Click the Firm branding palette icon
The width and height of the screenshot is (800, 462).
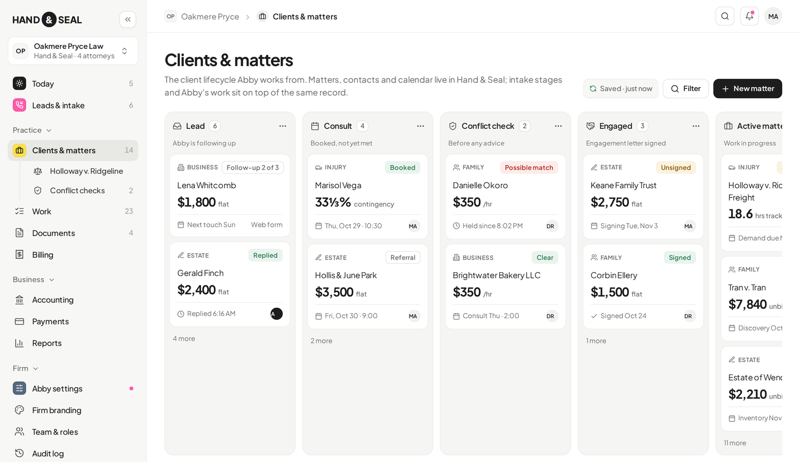click(x=19, y=410)
